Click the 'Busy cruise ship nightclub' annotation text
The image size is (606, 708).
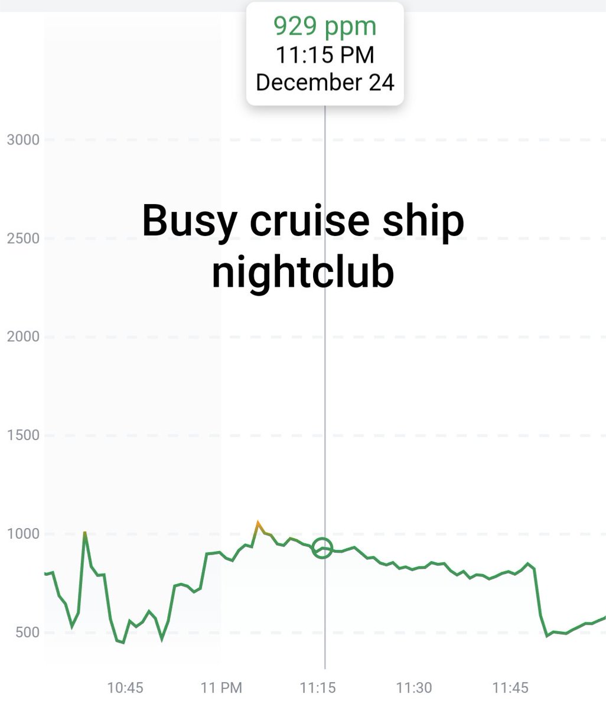[x=303, y=245]
